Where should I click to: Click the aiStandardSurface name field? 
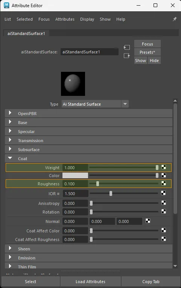click(x=90, y=52)
